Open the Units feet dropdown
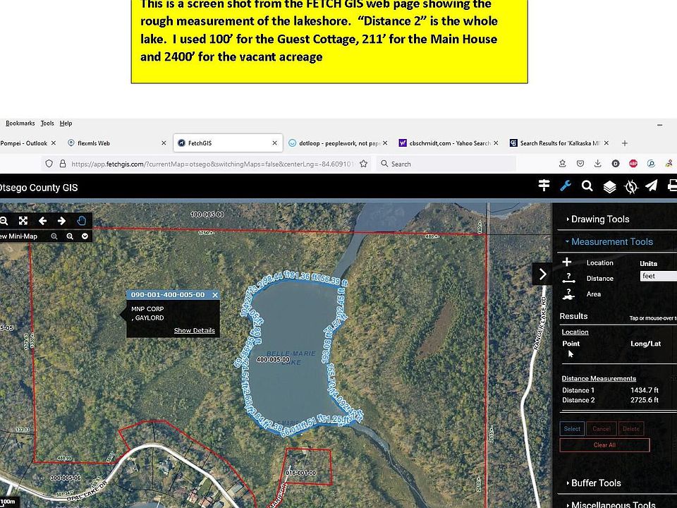Viewport: 677px width, 508px height. click(x=658, y=277)
